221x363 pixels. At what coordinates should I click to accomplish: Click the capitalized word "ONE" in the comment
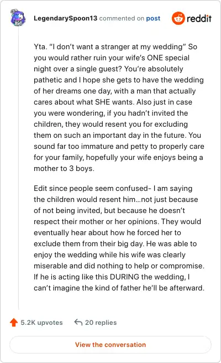pyautogui.click(x=155, y=58)
